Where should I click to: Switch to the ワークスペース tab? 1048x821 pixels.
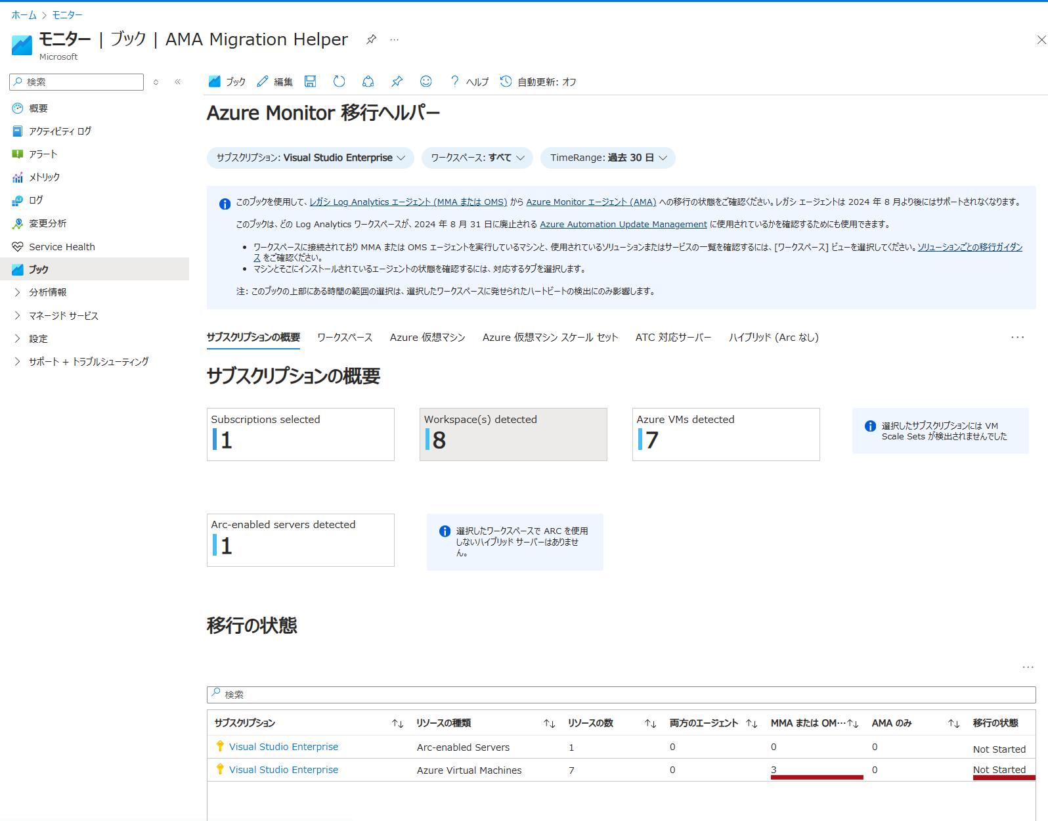pyautogui.click(x=345, y=337)
